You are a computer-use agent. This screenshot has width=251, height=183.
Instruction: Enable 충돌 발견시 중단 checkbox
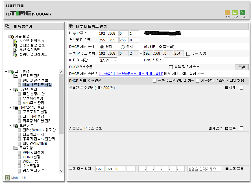[171, 67]
